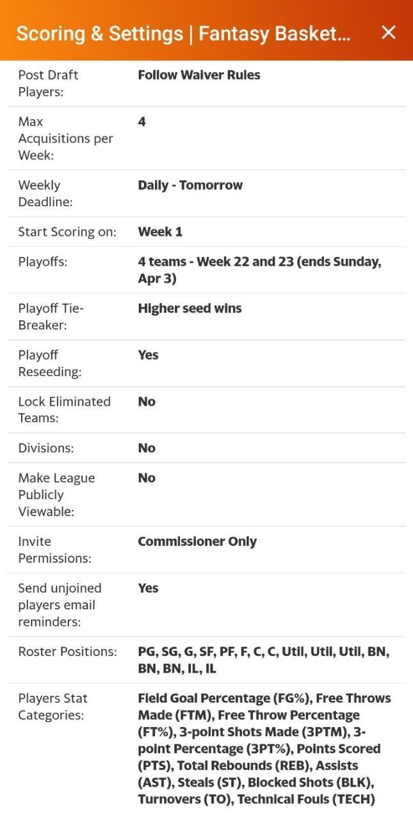Image resolution: width=413 pixels, height=820 pixels.
Task: Tap Commissioner Only invite permission
Action: pos(197,541)
